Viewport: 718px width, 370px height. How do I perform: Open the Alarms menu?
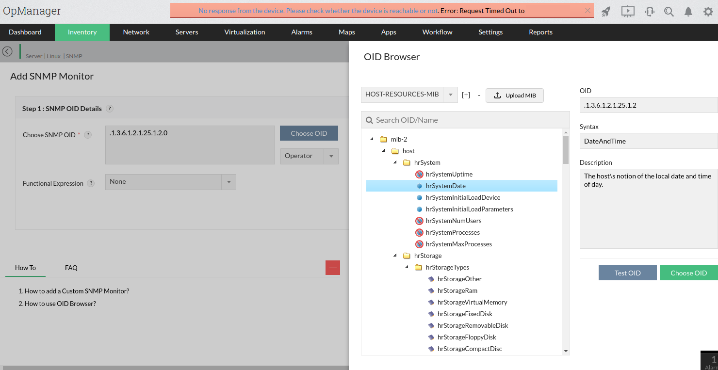tap(302, 32)
